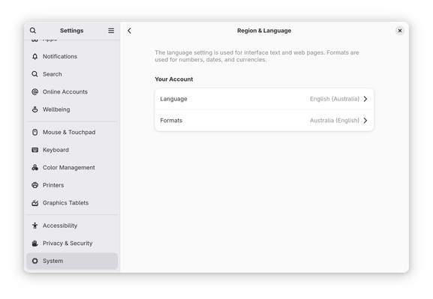Image resolution: width=433 pixels, height=299 pixels.
Task: Expand Language row chevron arrow
Action: click(365, 99)
